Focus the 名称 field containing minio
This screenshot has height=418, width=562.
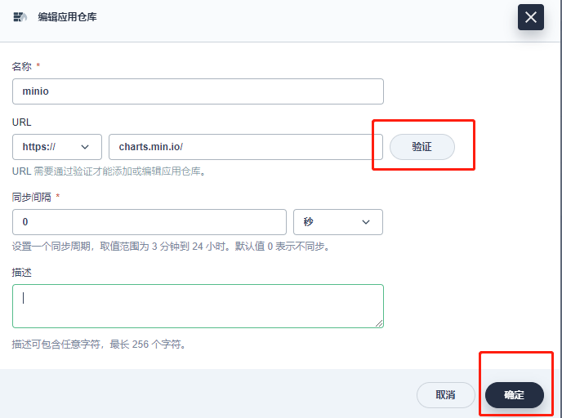(x=198, y=91)
